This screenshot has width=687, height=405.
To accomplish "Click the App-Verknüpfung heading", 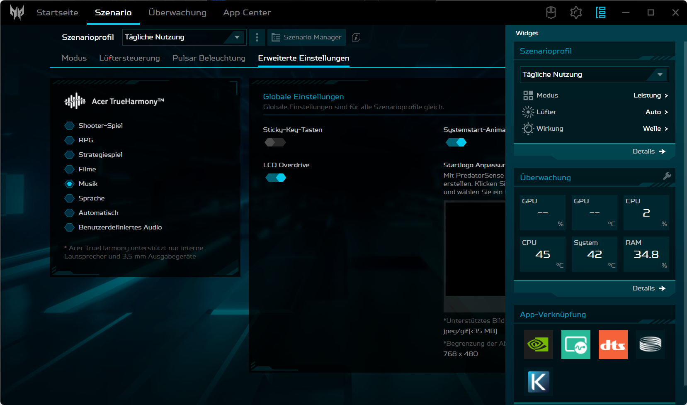I will 553,315.
